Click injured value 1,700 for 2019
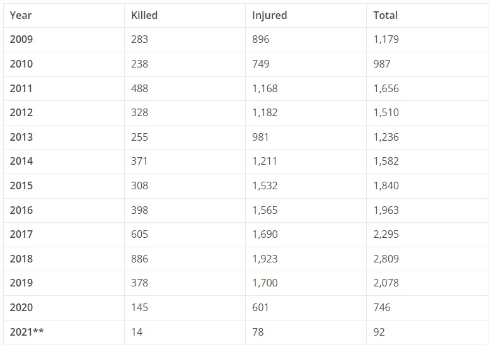Image resolution: width=491 pixels, height=347 pixels. click(x=265, y=283)
